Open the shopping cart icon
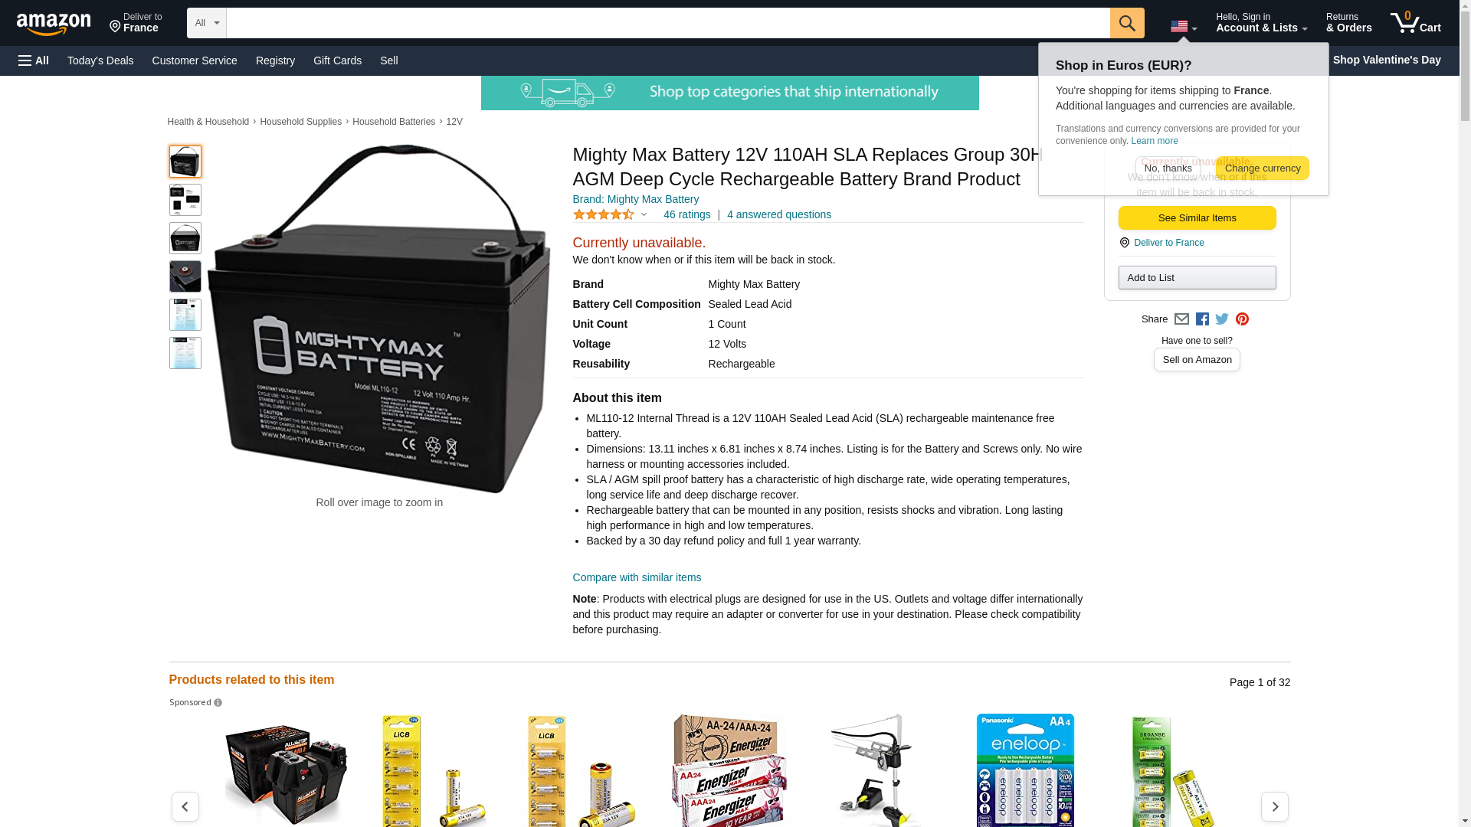The image size is (1471, 827). [1416, 23]
